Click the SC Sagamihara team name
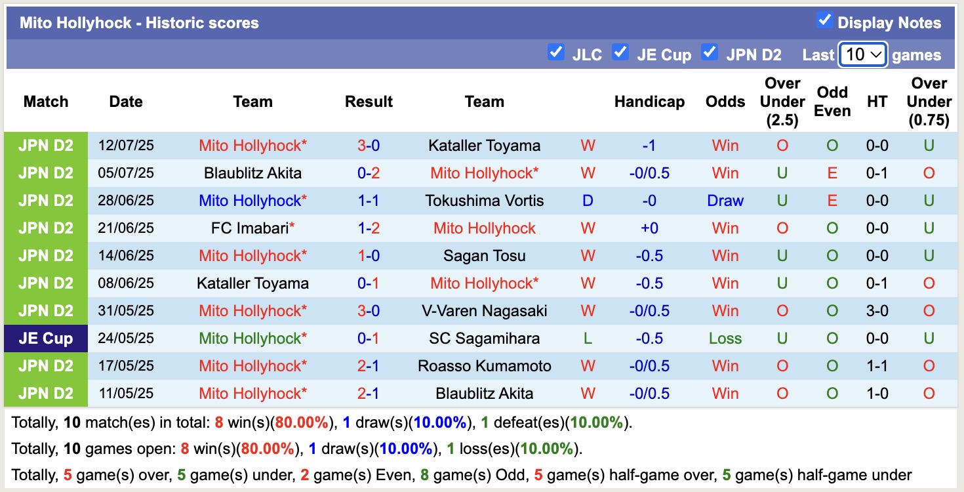 click(x=485, y=338)
